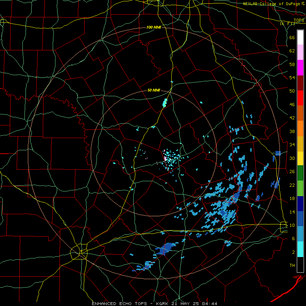Click the dark orange swatch between 46 and 42
This screenshot has height=306, width=306.
click(300, 113)
